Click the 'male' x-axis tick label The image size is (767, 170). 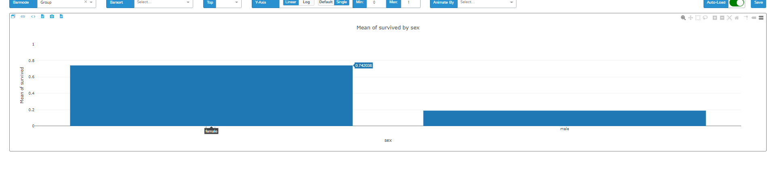coord(565,129)
